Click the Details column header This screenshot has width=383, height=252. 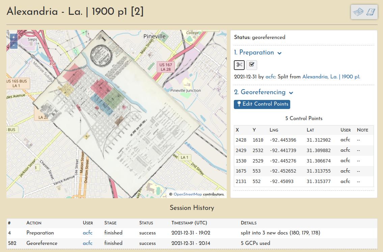248,223
